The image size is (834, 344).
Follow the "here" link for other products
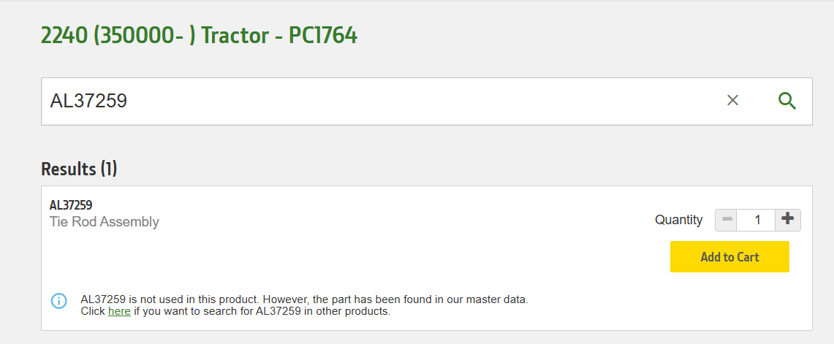coord(119,311)
